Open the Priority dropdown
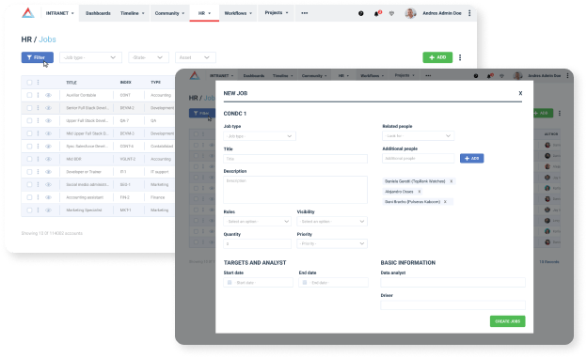The height and width of the screenshot is (358, 587). click(x=332, y=244)
